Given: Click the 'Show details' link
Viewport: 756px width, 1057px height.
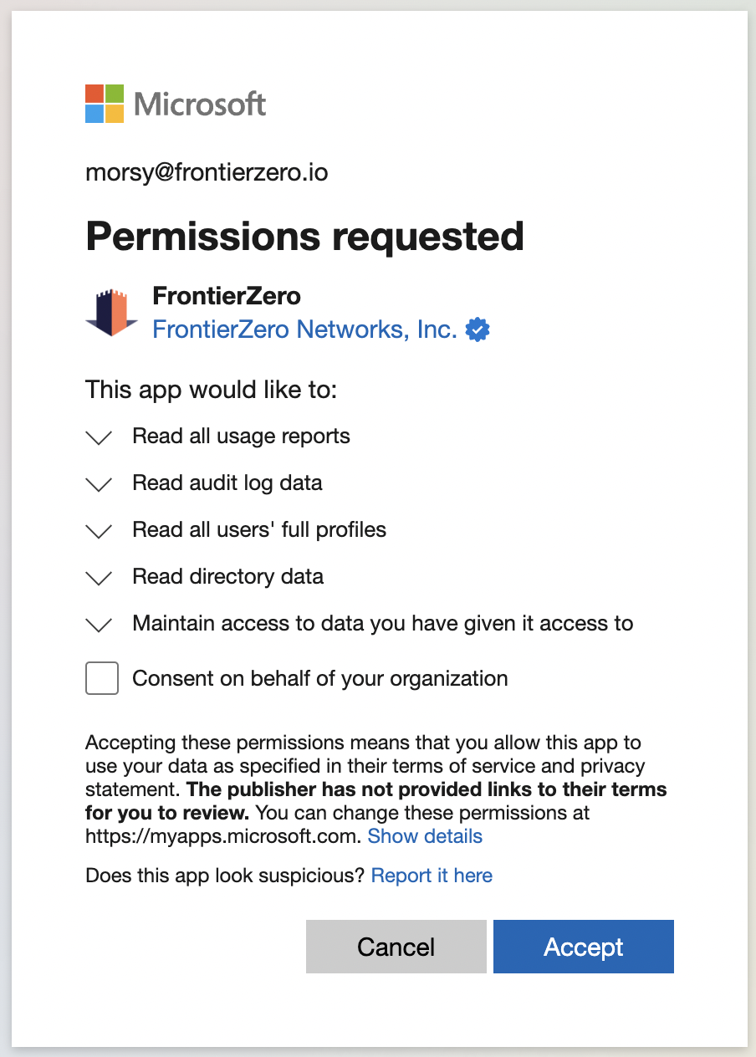Looking at the screenshot, I should coord(425,836).
